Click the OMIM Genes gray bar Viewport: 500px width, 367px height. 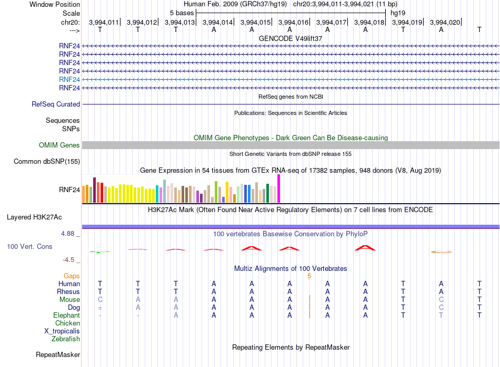(x=291, y=145)
